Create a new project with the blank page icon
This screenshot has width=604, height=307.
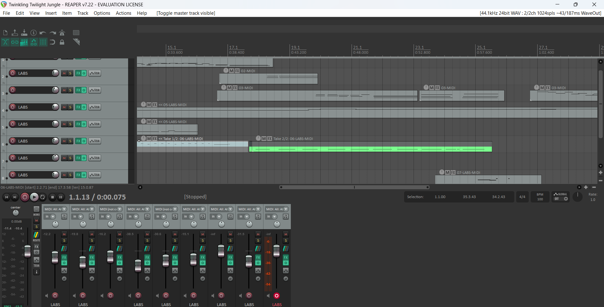pyautogui.click(x=5, y=33)
